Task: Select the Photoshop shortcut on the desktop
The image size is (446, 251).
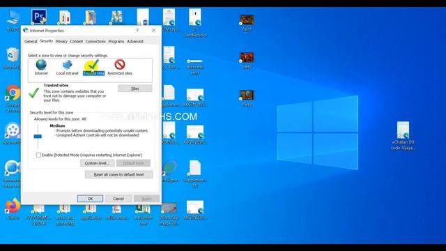Action: tap(39, 17)
